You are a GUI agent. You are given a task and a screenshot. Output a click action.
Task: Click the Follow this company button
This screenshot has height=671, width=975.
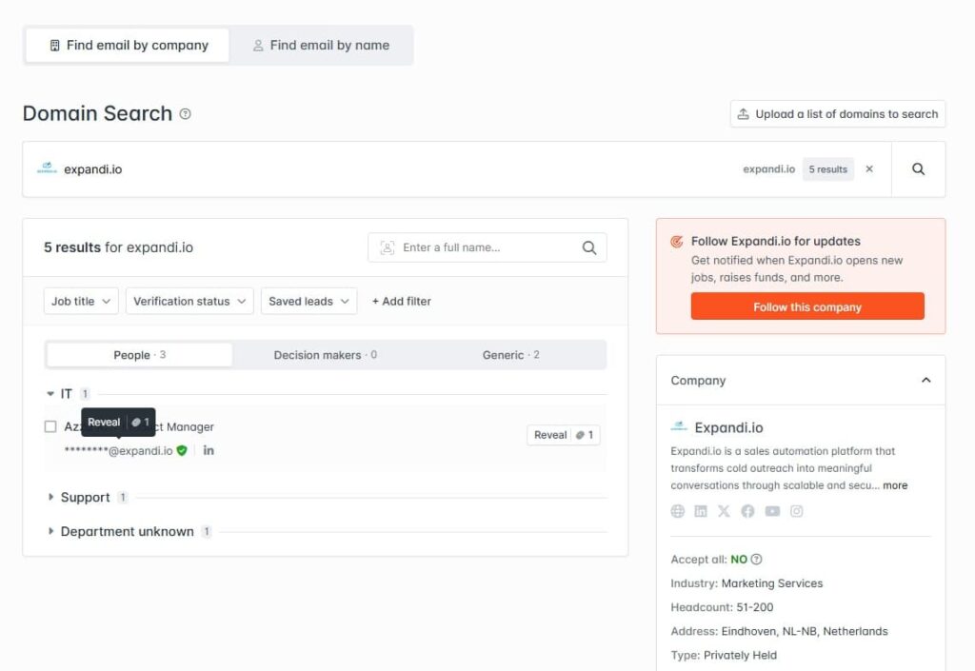(x=807, y=306)
